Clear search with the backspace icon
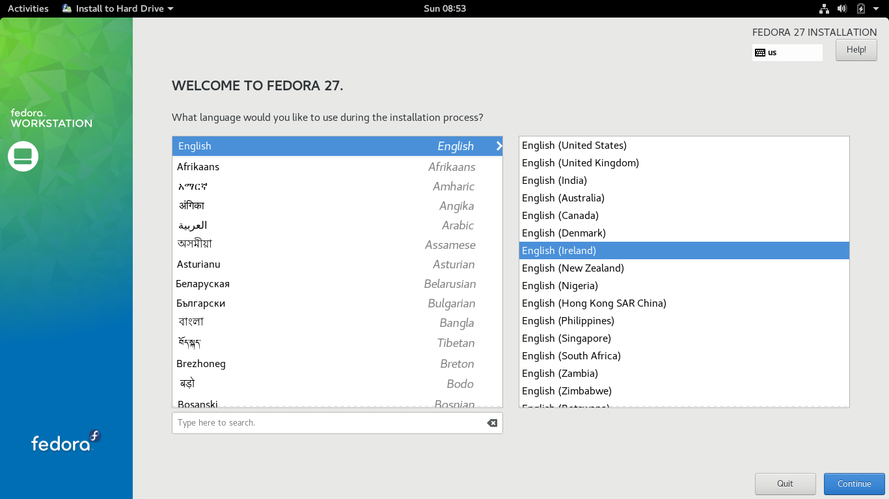 492,423
